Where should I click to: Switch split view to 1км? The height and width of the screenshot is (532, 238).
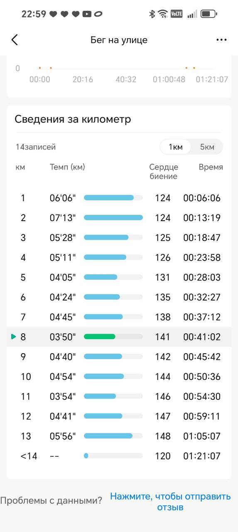(175, 147)
